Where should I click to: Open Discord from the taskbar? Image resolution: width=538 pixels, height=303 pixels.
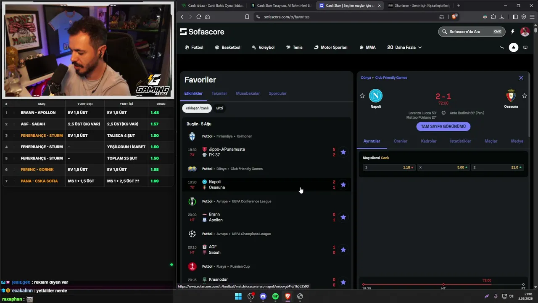(x=263, y=296)
